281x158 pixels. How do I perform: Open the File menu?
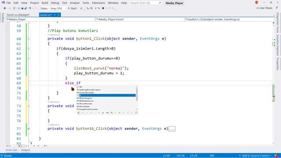tap(8, 3)
